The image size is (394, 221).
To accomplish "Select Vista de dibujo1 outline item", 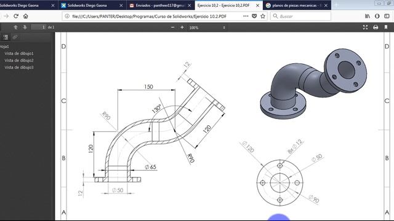I will pos(19,53).
